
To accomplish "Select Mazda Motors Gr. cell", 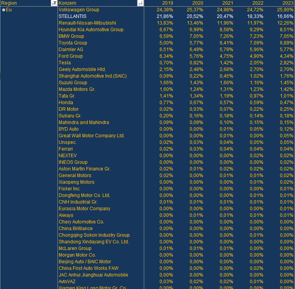I will click(77, 89).
